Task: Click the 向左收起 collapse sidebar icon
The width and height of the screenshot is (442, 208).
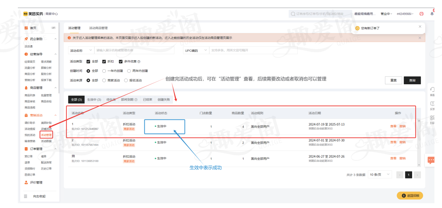Action: pos(25,196)
